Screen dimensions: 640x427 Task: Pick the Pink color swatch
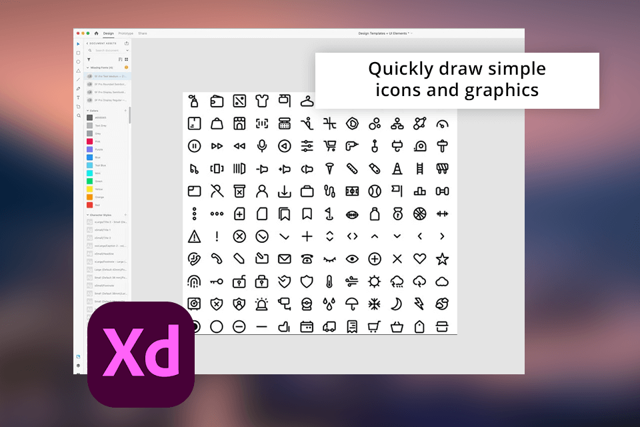pos(90,141)
